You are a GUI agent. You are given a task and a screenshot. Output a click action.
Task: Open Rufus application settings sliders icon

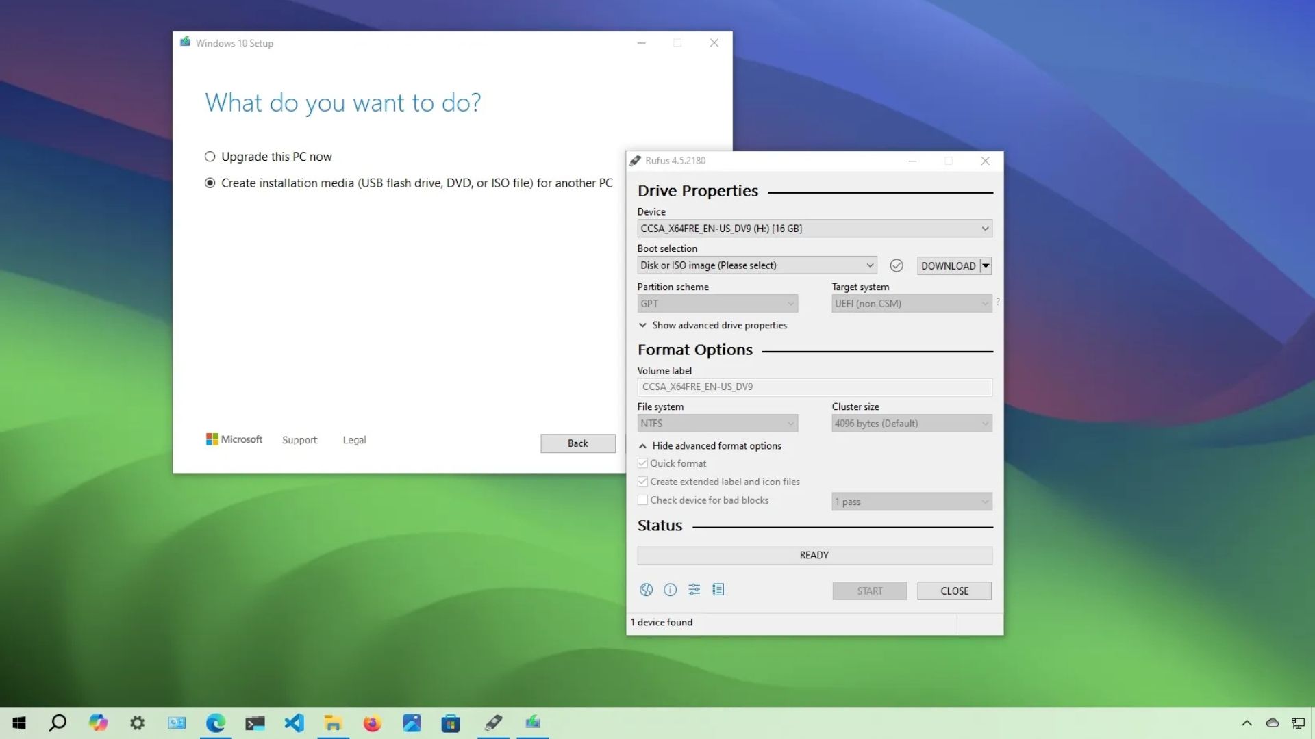click(x=694, y=590)
